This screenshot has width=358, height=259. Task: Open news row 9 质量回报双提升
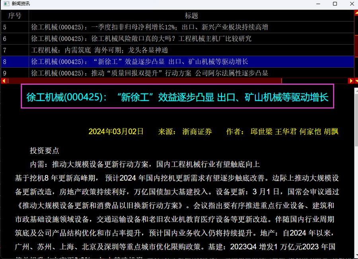[150, 73]
